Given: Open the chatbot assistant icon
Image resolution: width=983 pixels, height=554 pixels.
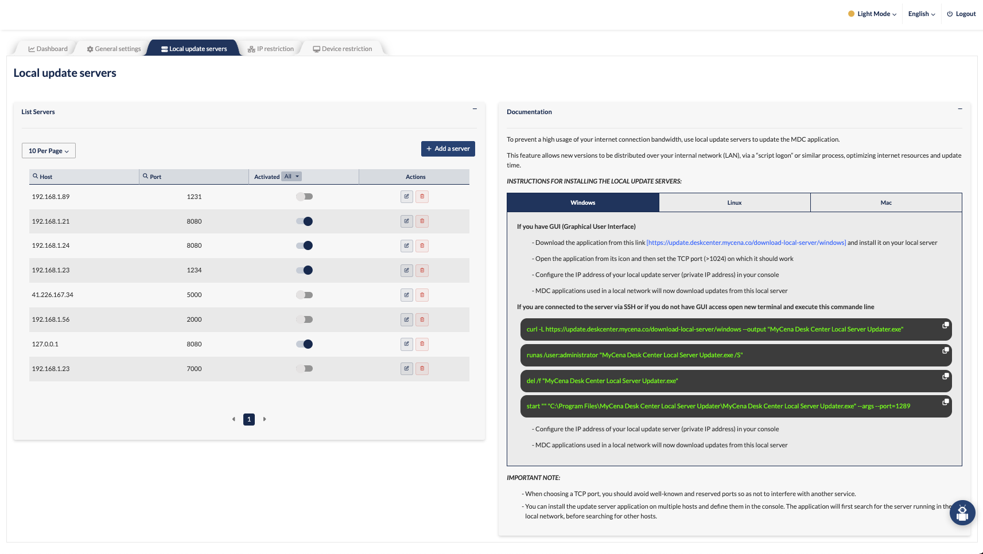Looking at the screenshot, I should (x=962, y=513).
